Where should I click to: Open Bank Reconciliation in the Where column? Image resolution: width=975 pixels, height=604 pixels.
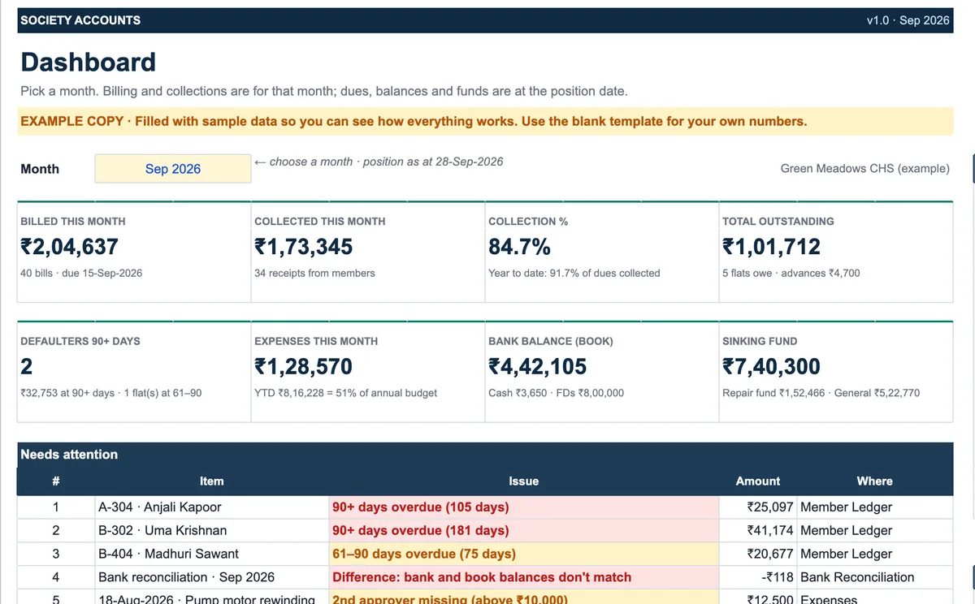[x=857, y=577]
